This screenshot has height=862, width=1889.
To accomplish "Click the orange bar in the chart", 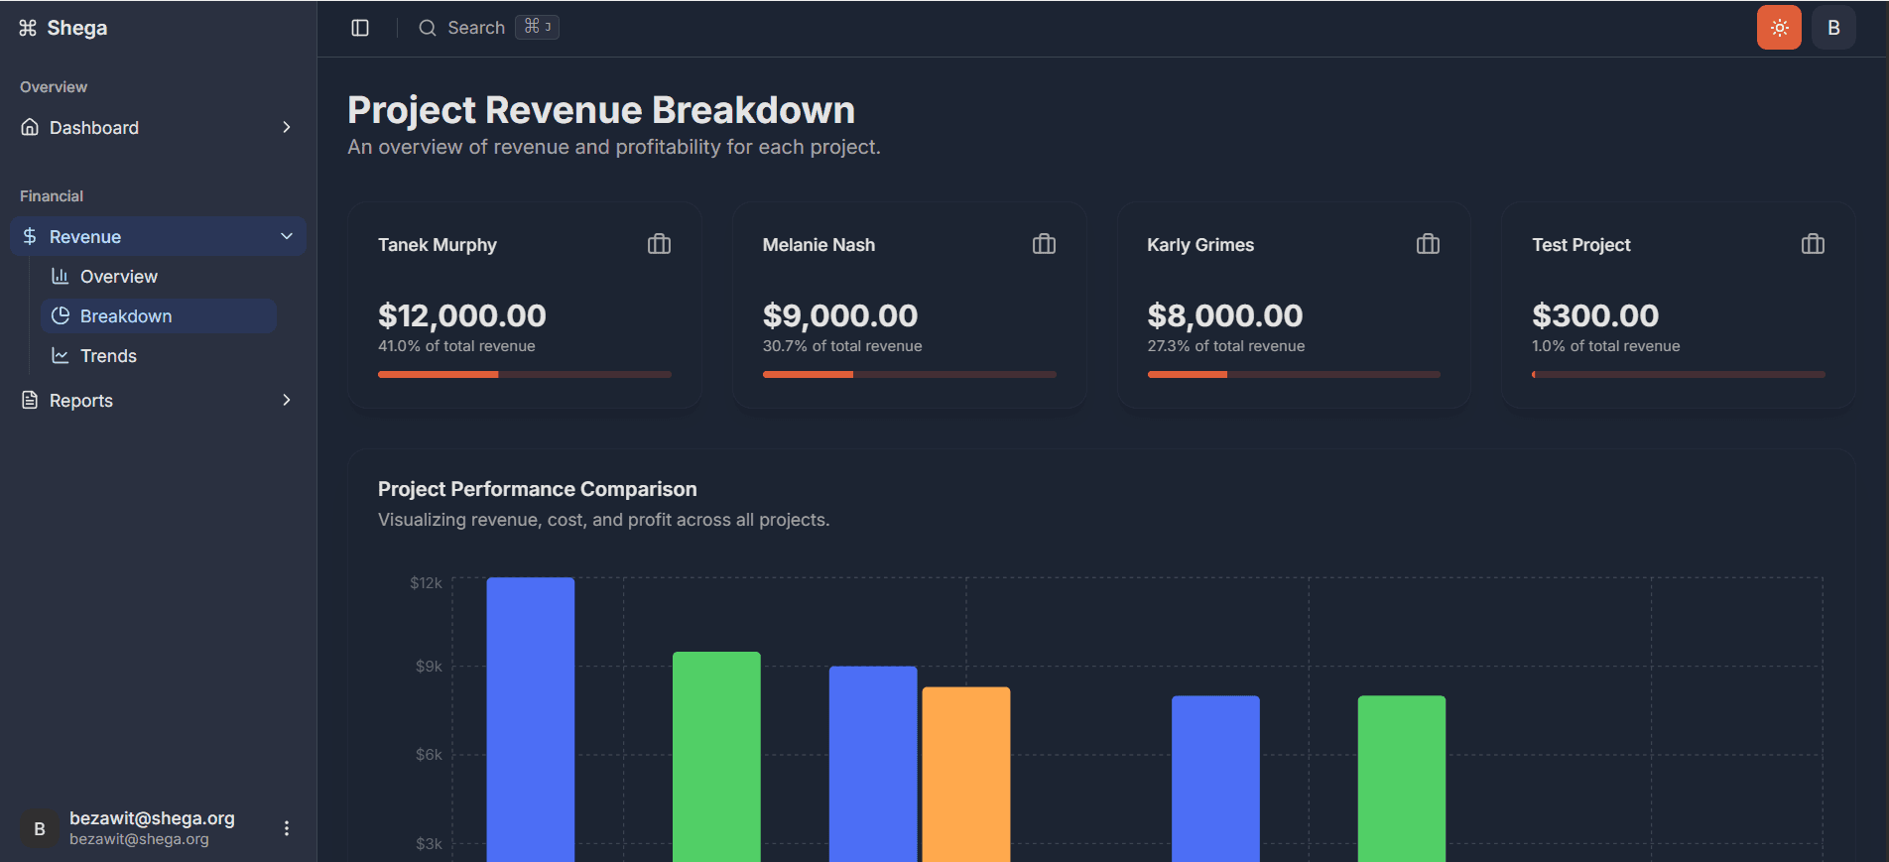I will pyautogui.click(x=966, y=775).
